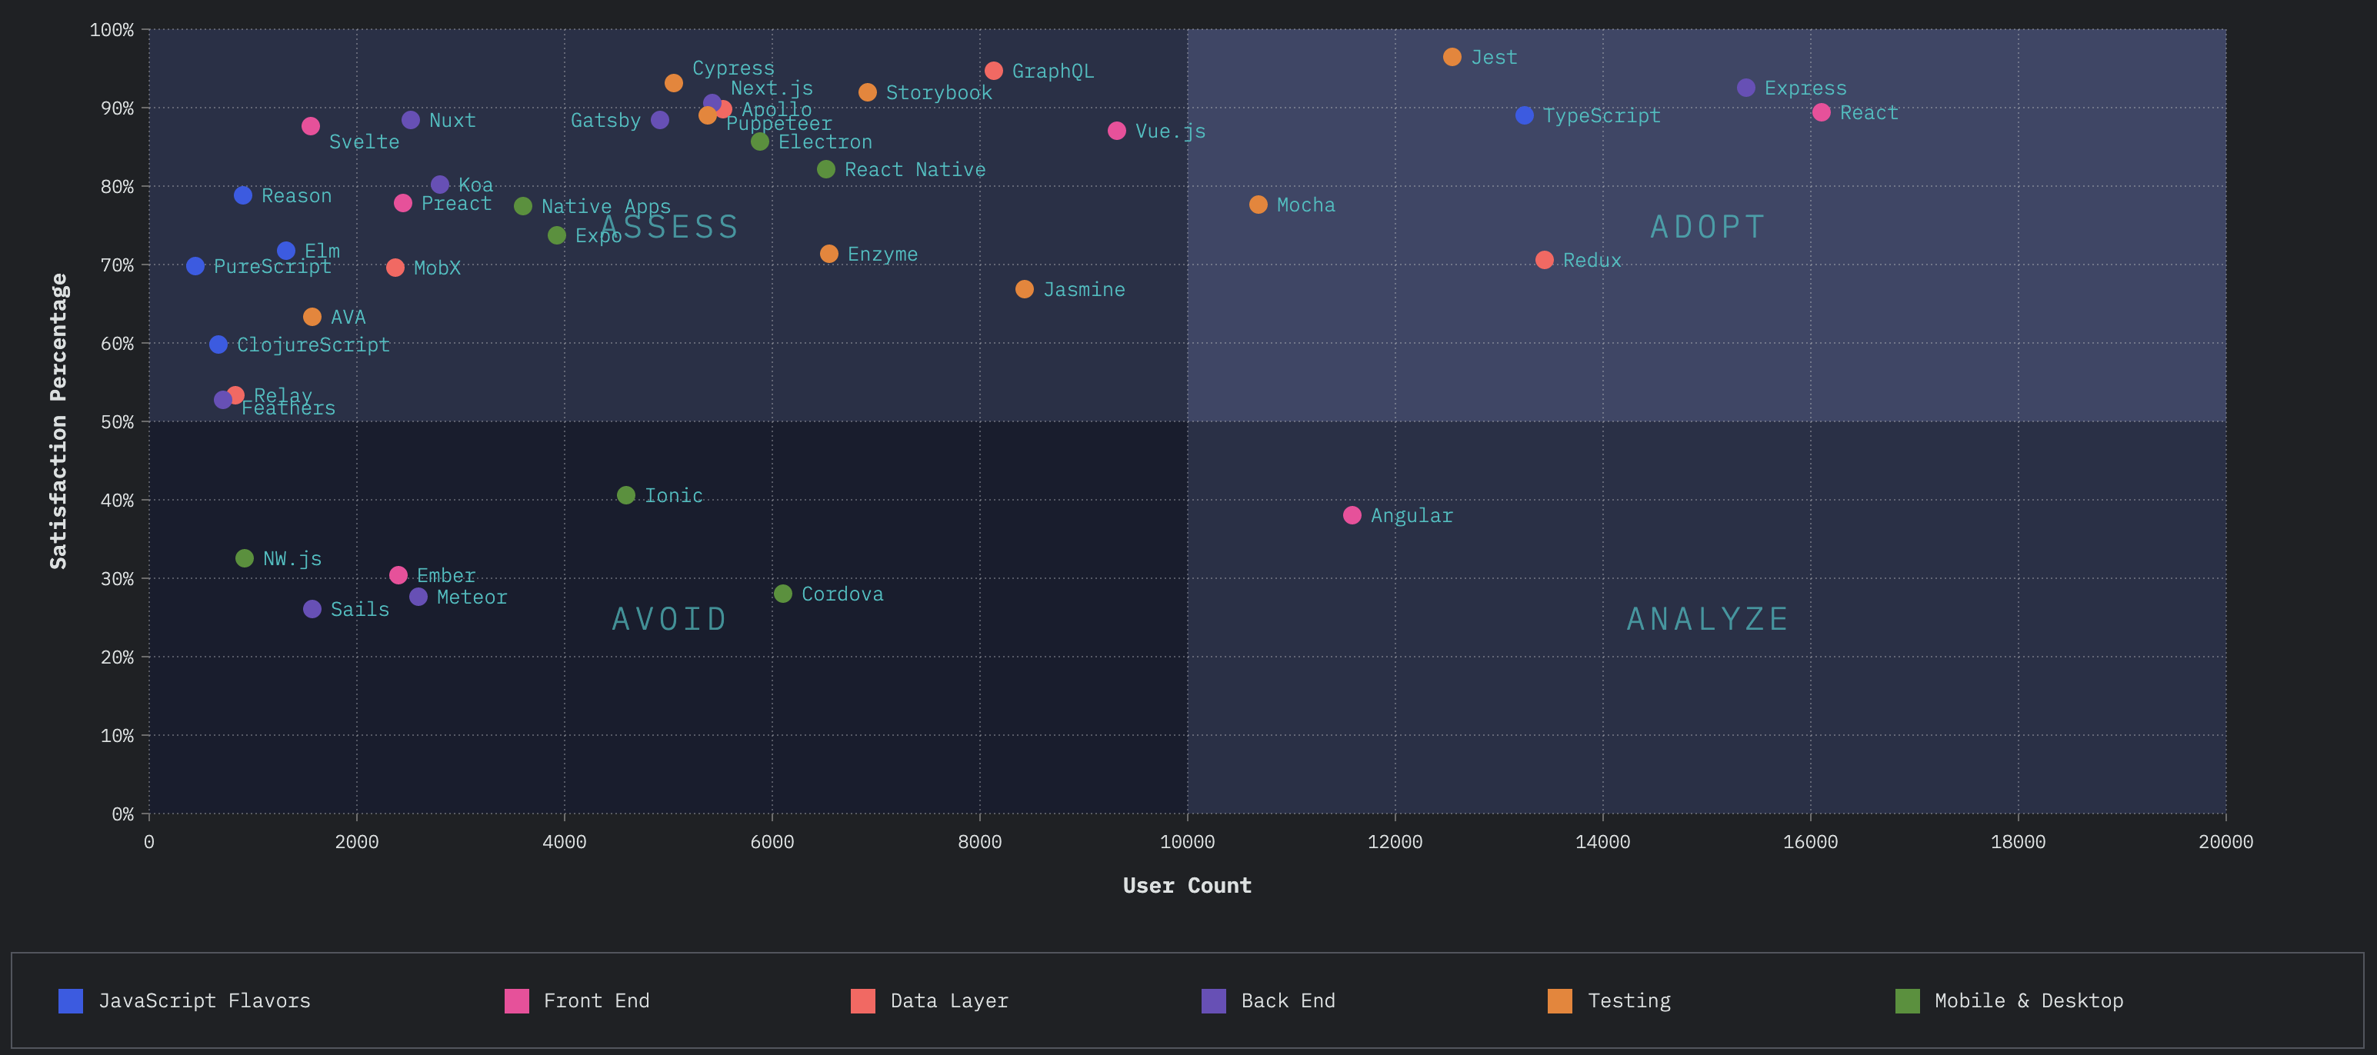
Task: Click the Ionic dot
Action: [x=625, y=495]
